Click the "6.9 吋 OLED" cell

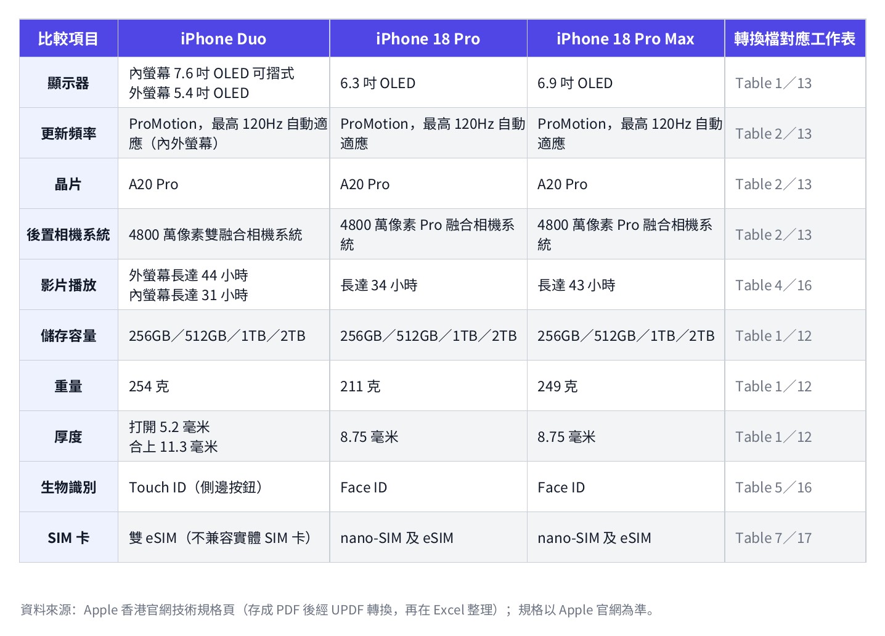(626, 83)
